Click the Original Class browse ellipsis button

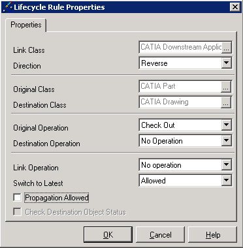click(226, 87)
